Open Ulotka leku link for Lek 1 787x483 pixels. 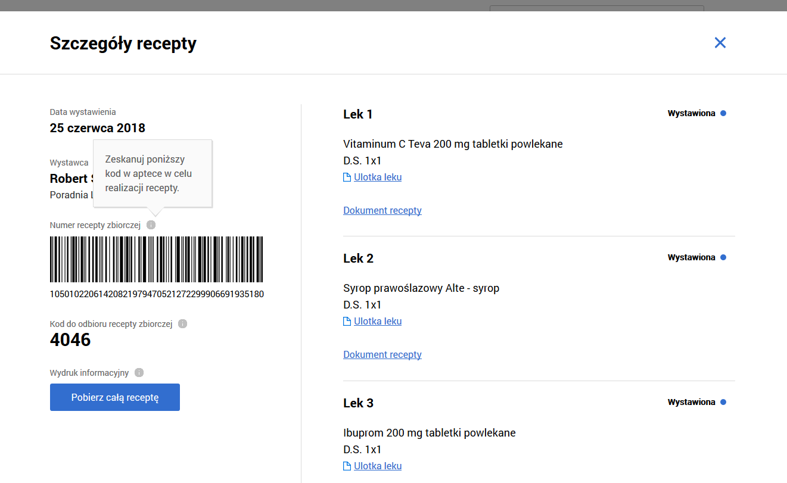tap(378, 177)
